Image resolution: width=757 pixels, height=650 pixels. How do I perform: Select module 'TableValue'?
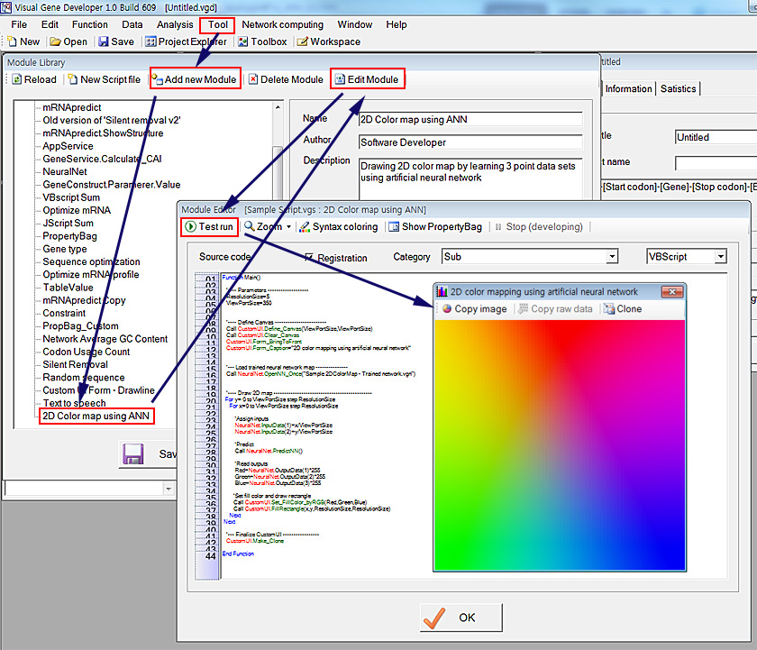tap(68, 288)
